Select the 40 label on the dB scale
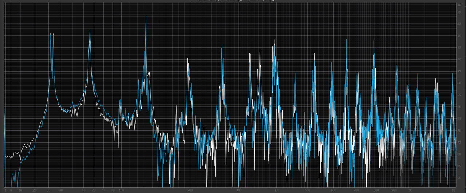This screenshot has height=193, width=466. 459,59
